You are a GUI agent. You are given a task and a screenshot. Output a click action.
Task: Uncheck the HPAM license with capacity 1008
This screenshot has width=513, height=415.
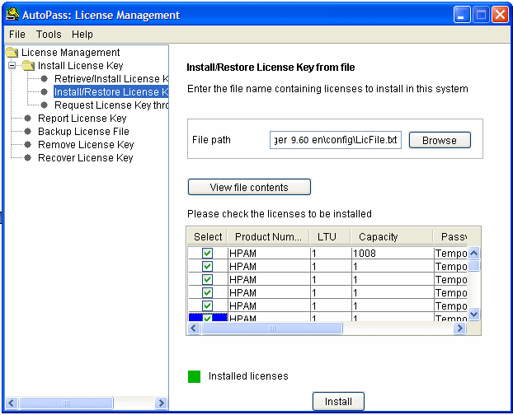click(x=207, y=253)
